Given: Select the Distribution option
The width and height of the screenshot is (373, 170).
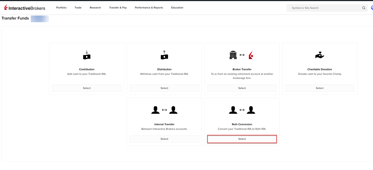Looking at the screenshot, I should coord(164,88).
